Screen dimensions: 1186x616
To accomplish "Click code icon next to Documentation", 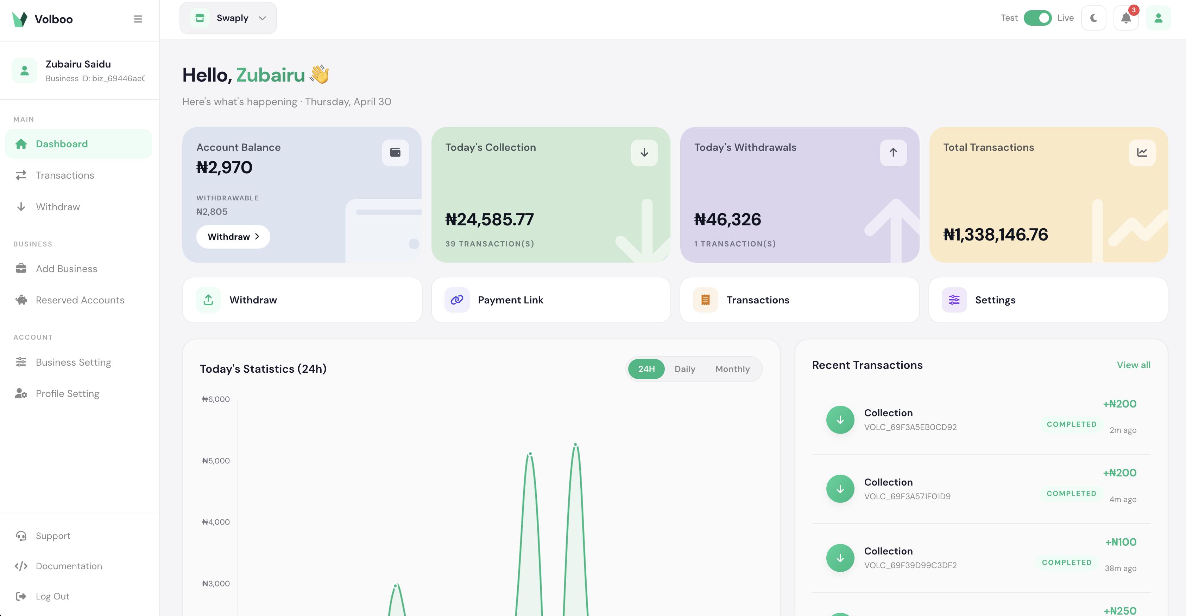I will click(x=21, y=566).
